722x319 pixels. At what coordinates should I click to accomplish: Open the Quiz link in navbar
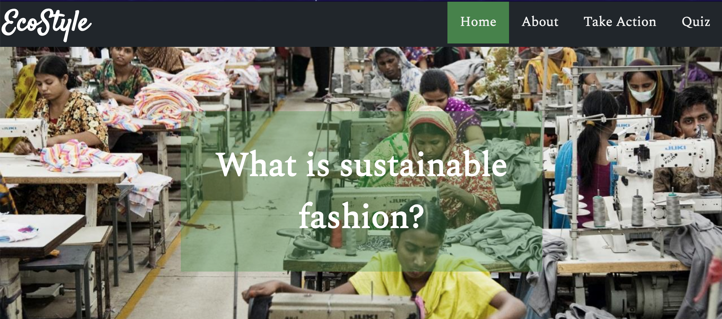[696, 22]
